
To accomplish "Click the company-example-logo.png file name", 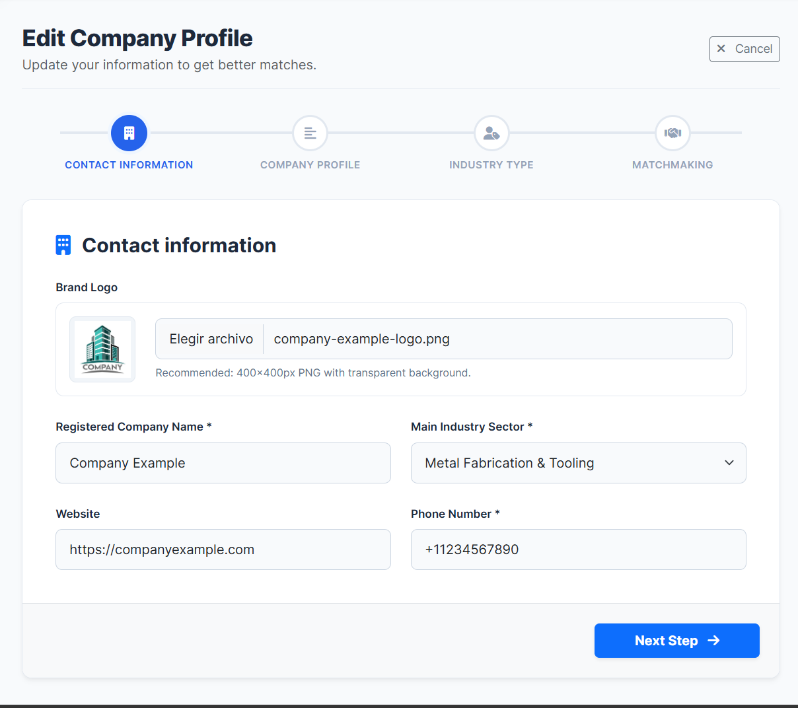I will coord(361,339).
